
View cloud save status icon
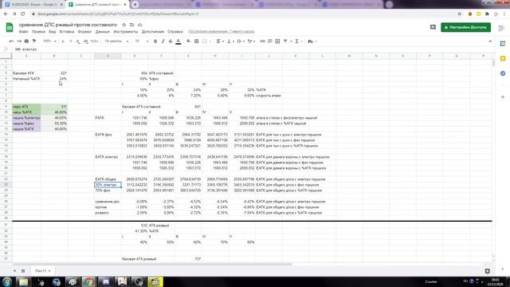[140, 25]
